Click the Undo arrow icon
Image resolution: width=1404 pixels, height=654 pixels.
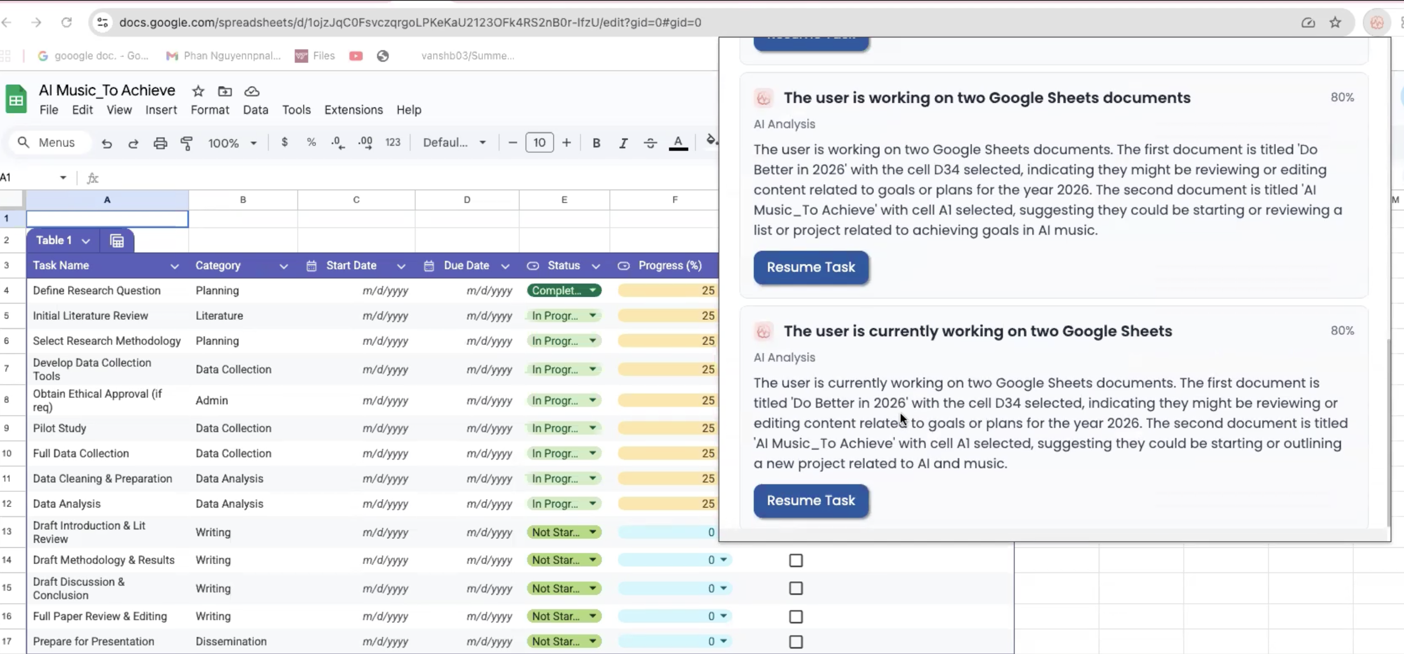[106, 143]
